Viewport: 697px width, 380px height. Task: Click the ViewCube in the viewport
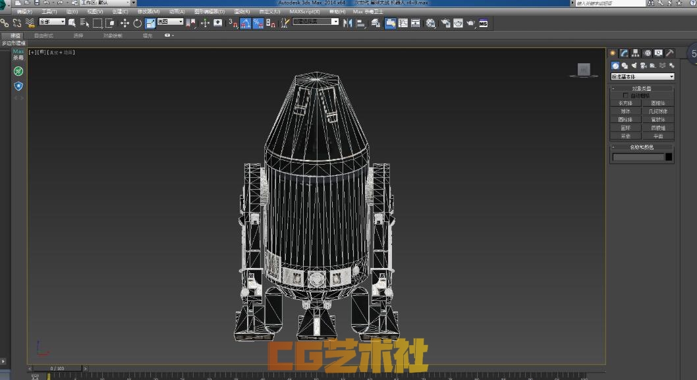[x=584, y=70]
